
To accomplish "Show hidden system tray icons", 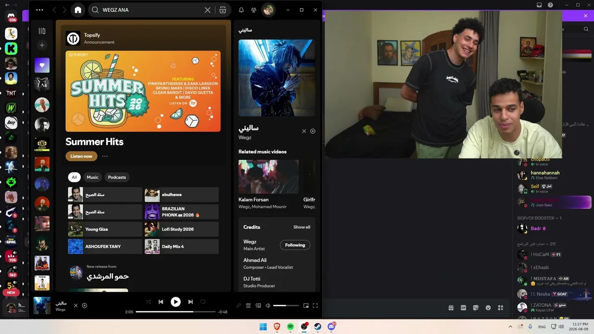I will tap(510, 327).
